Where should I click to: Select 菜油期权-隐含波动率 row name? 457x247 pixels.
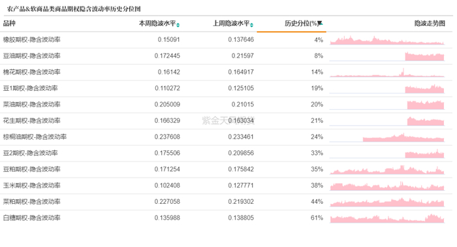(x=31, y=105)
